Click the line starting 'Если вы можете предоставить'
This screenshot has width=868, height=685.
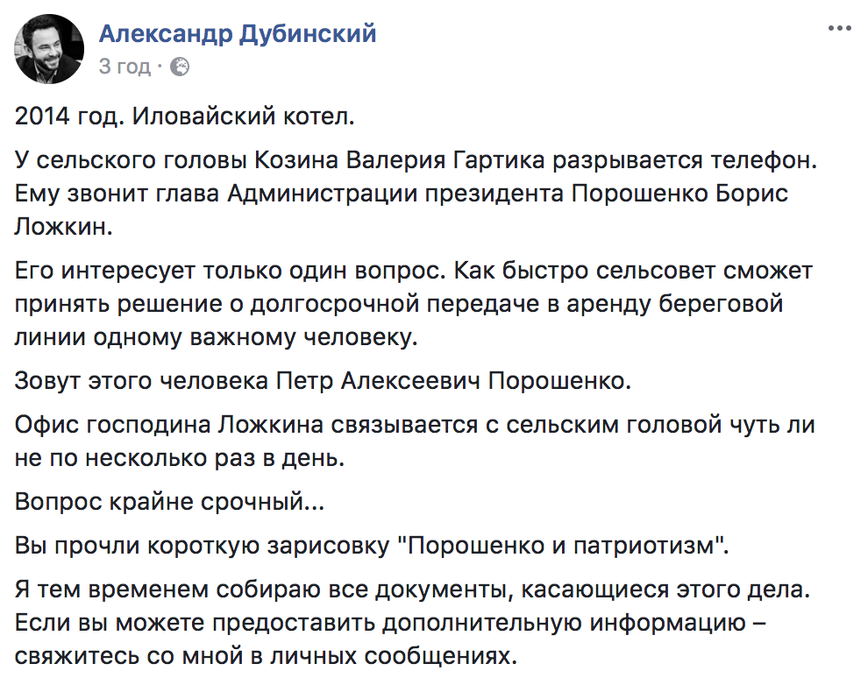pos(390,623)
